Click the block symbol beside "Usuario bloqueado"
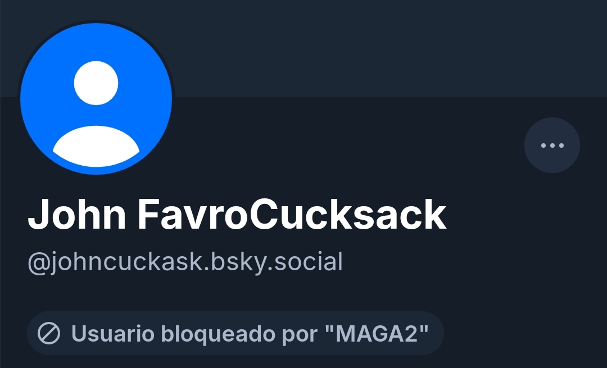Viewport: 607px width, 368px height. 49,333
